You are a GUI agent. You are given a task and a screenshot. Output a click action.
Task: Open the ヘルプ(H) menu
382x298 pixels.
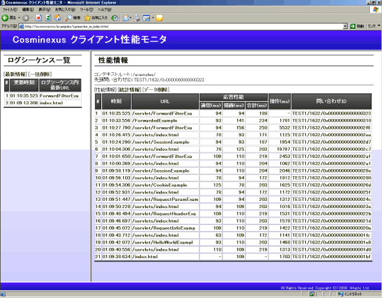pos(105,10)
